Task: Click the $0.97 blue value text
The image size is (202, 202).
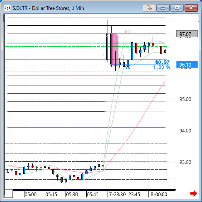Action: tap(162, 62)
